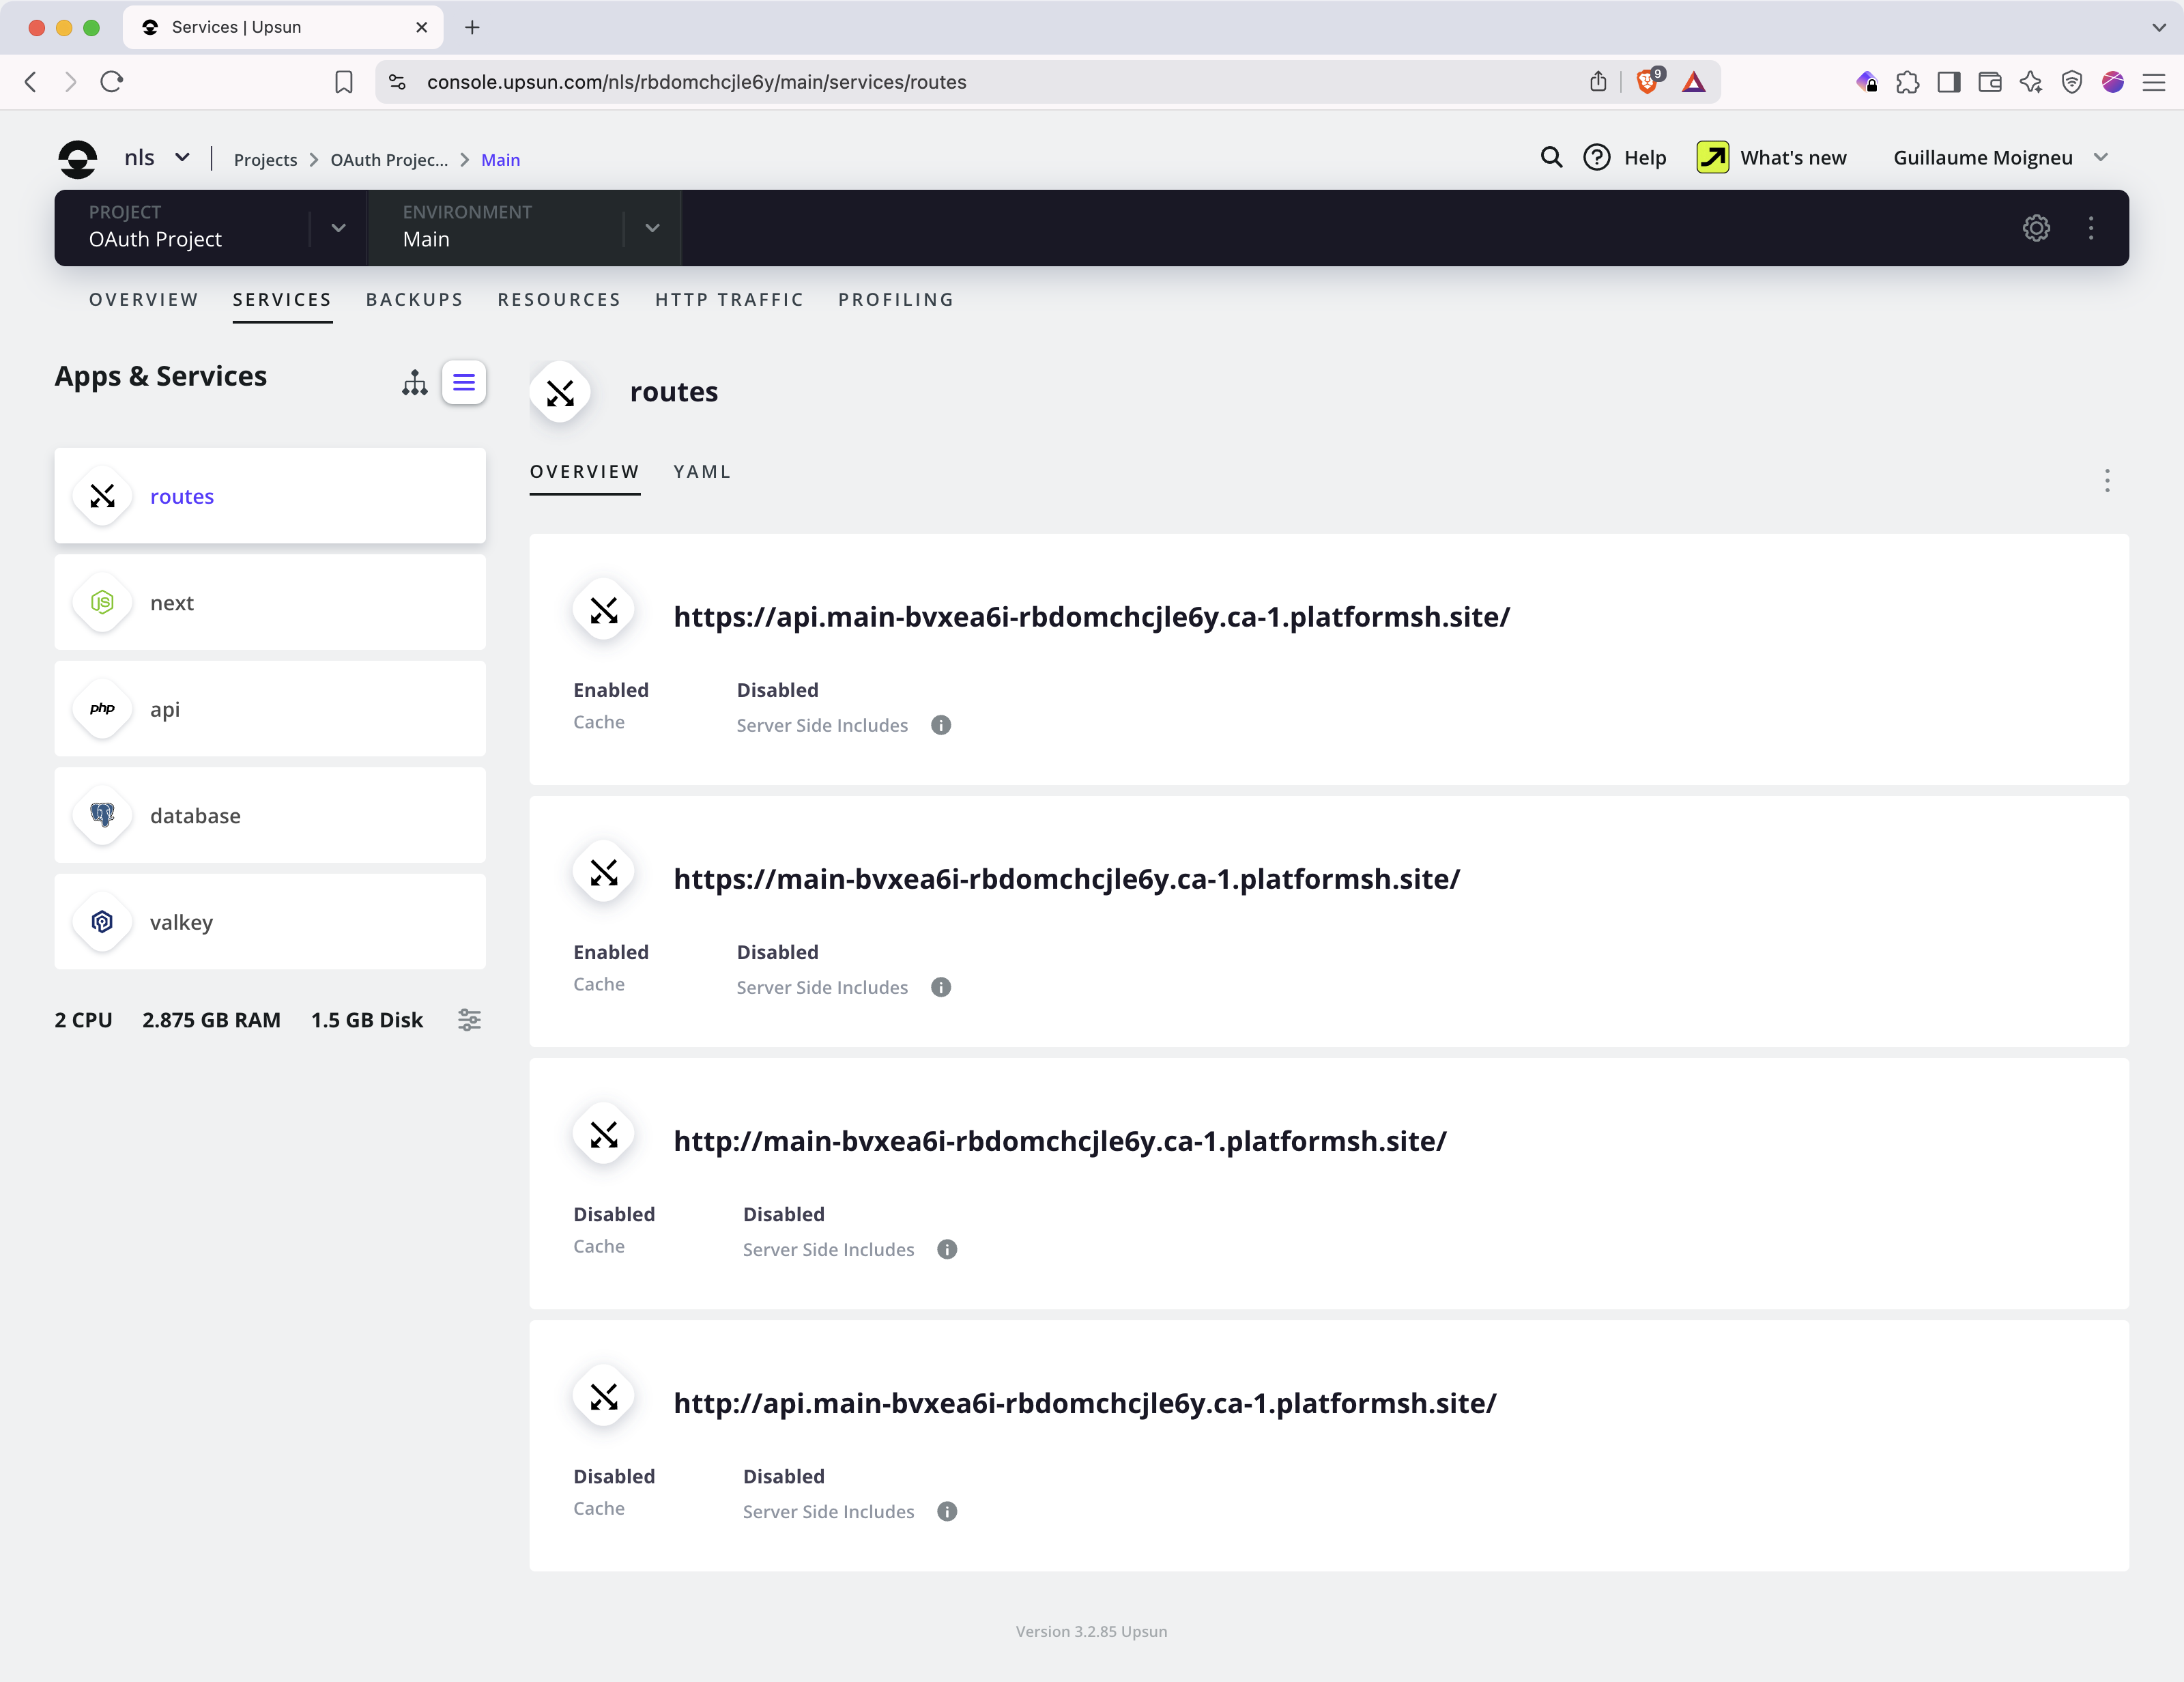The height and width of the screenshot is (1682, 2184).
Task: Open http api.main route URL
Action: tap(1085, 1402)
